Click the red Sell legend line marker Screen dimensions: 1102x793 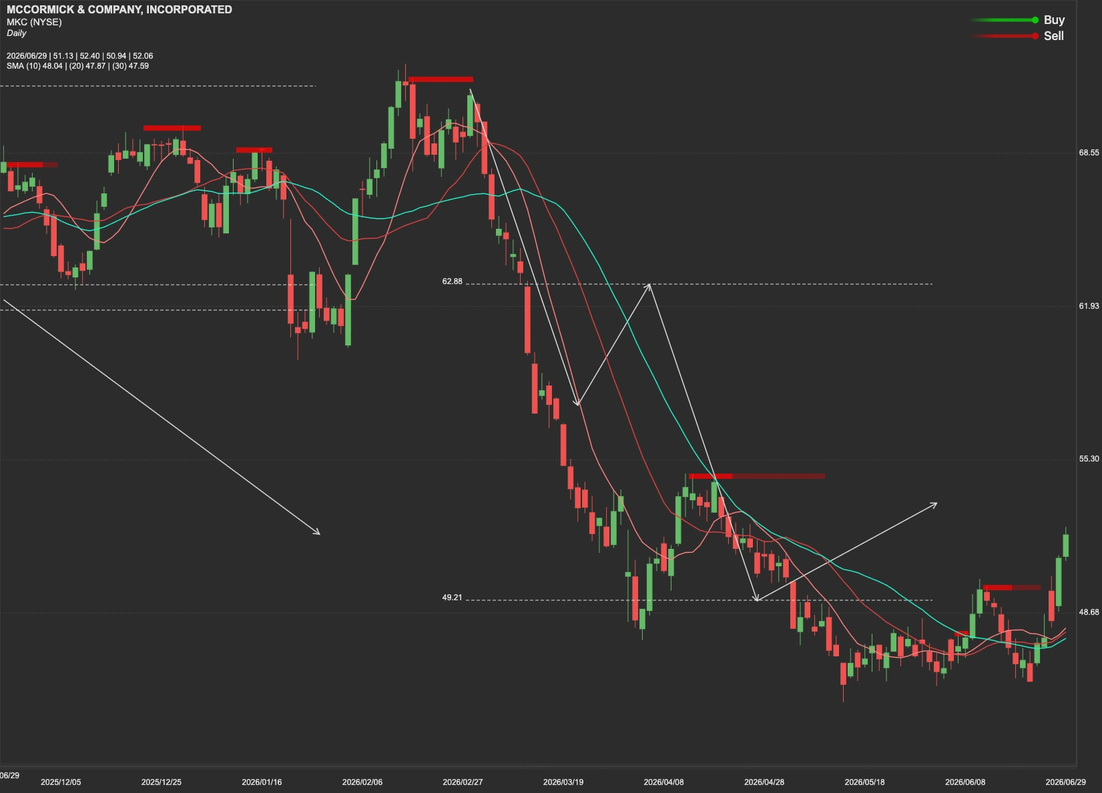(1006, 36)
